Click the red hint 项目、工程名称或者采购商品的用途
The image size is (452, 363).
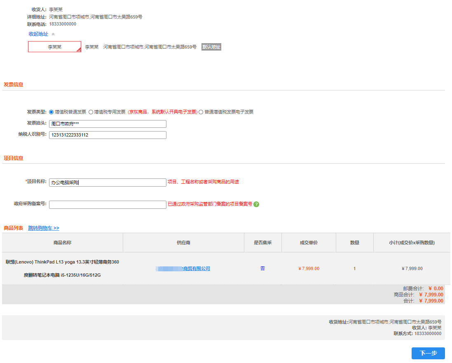point(203,182)
